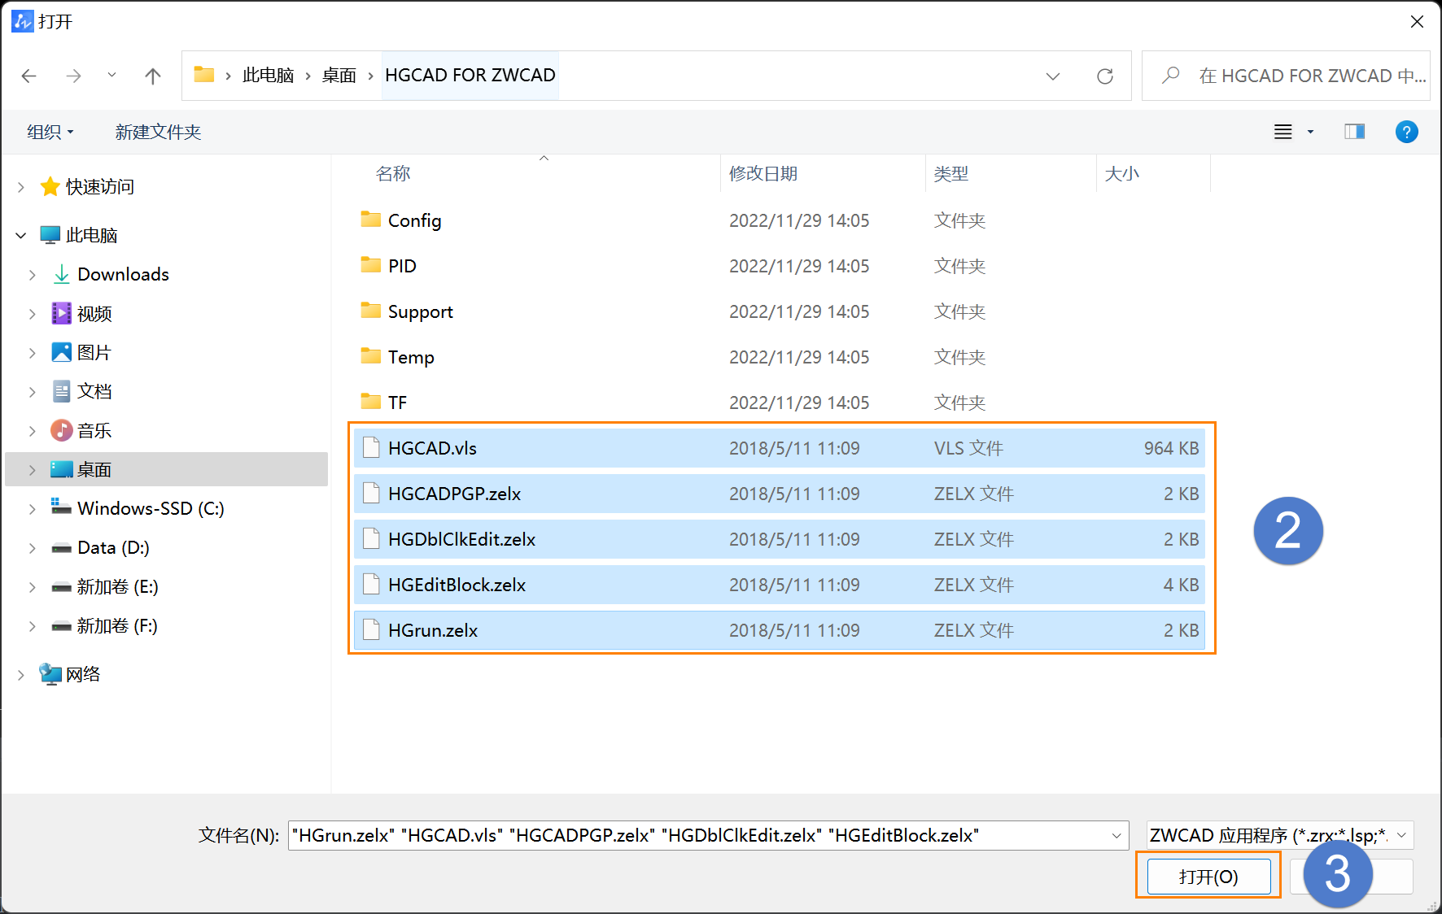Select 桌面 in the address breadcrumb
Viewport: 1442px width, 914px height.
[x=339, y=76]
